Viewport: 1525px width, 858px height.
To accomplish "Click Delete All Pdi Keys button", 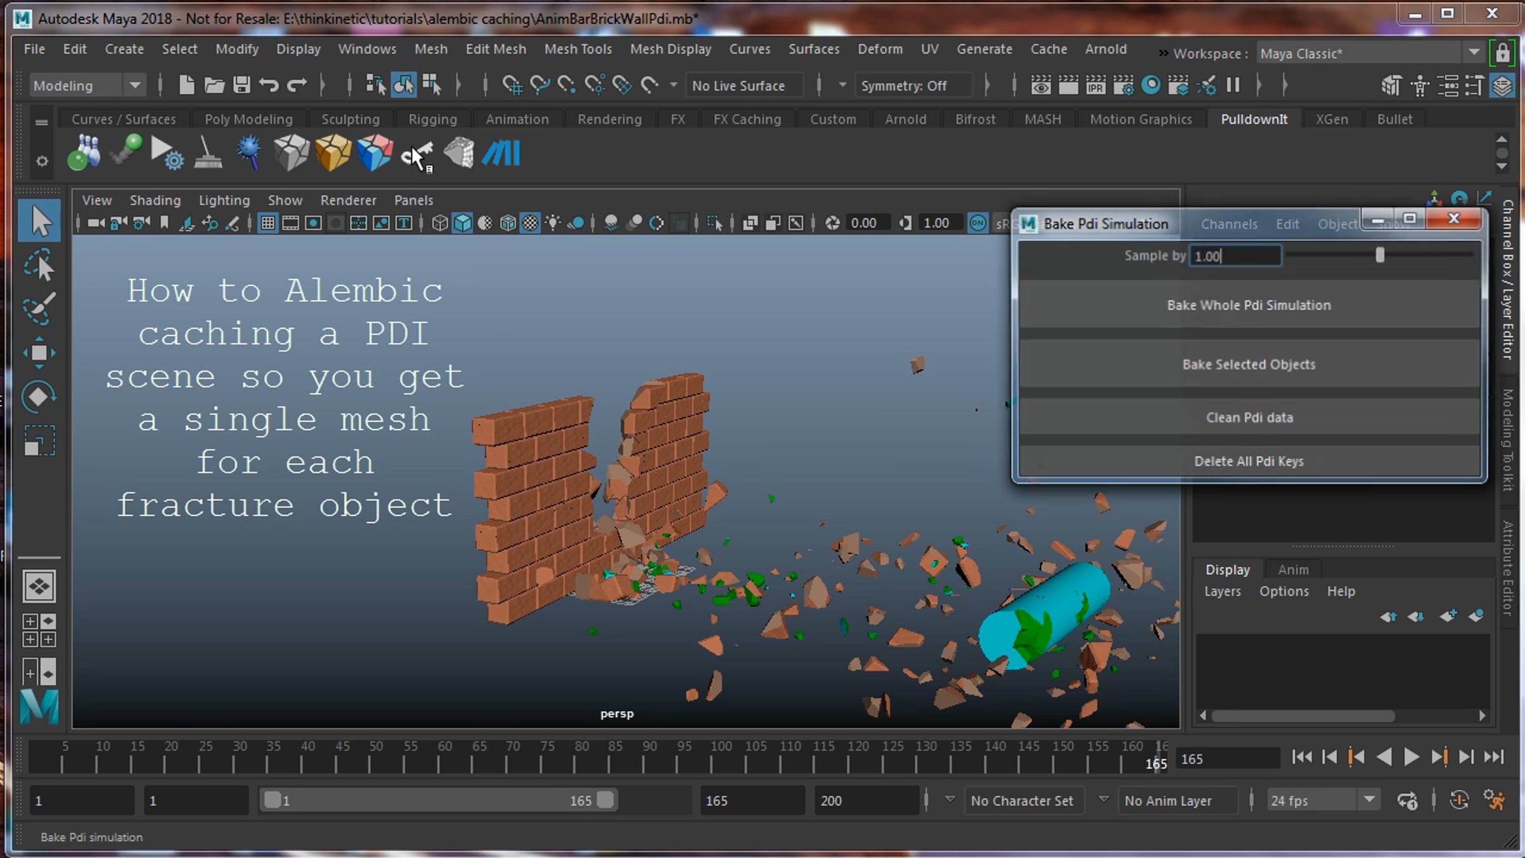I will [1249, 461].
